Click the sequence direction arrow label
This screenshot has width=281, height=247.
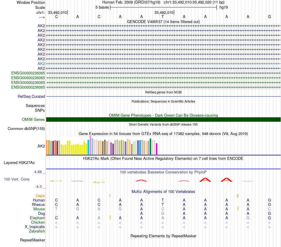coord(42,17)
